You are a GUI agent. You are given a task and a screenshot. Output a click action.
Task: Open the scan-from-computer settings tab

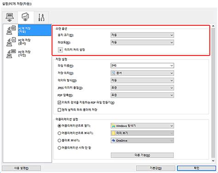point(10,17)
